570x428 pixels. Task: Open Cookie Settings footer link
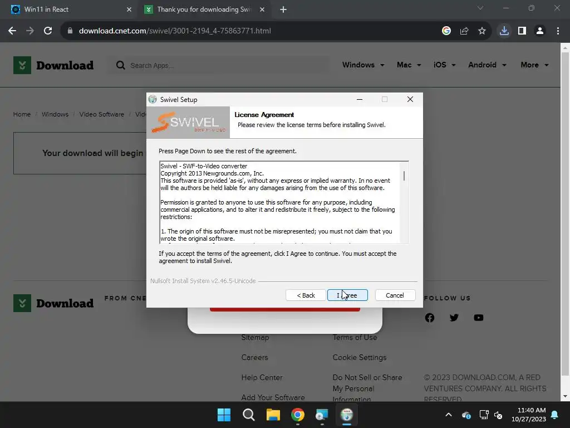[x=360, y=357]
